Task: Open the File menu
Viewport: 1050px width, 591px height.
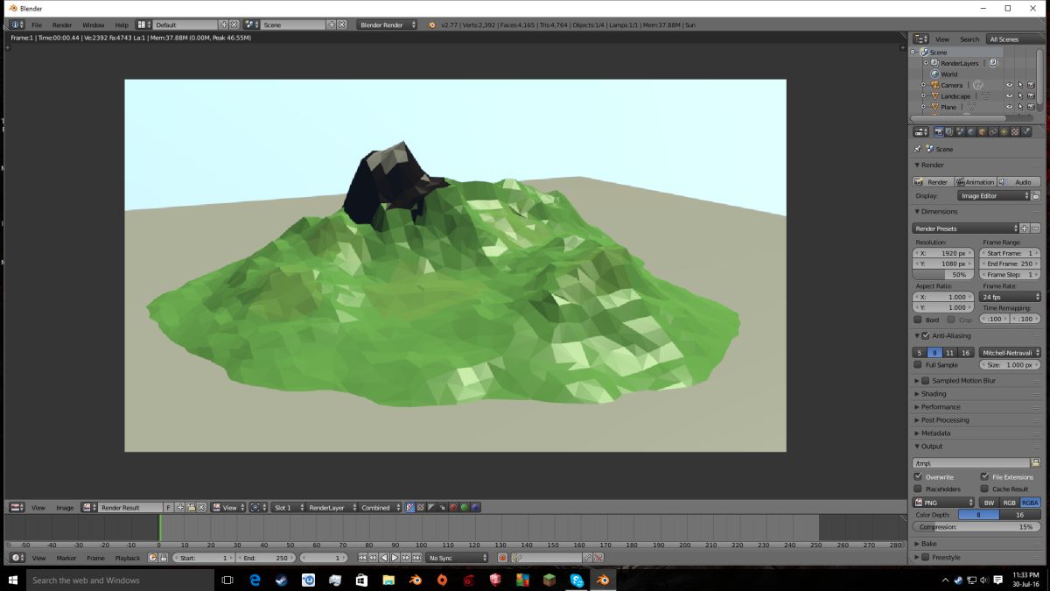Action: (37, 25)
